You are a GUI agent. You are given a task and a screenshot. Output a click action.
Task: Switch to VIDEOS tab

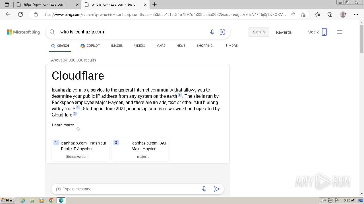click(x=140, y=46)
